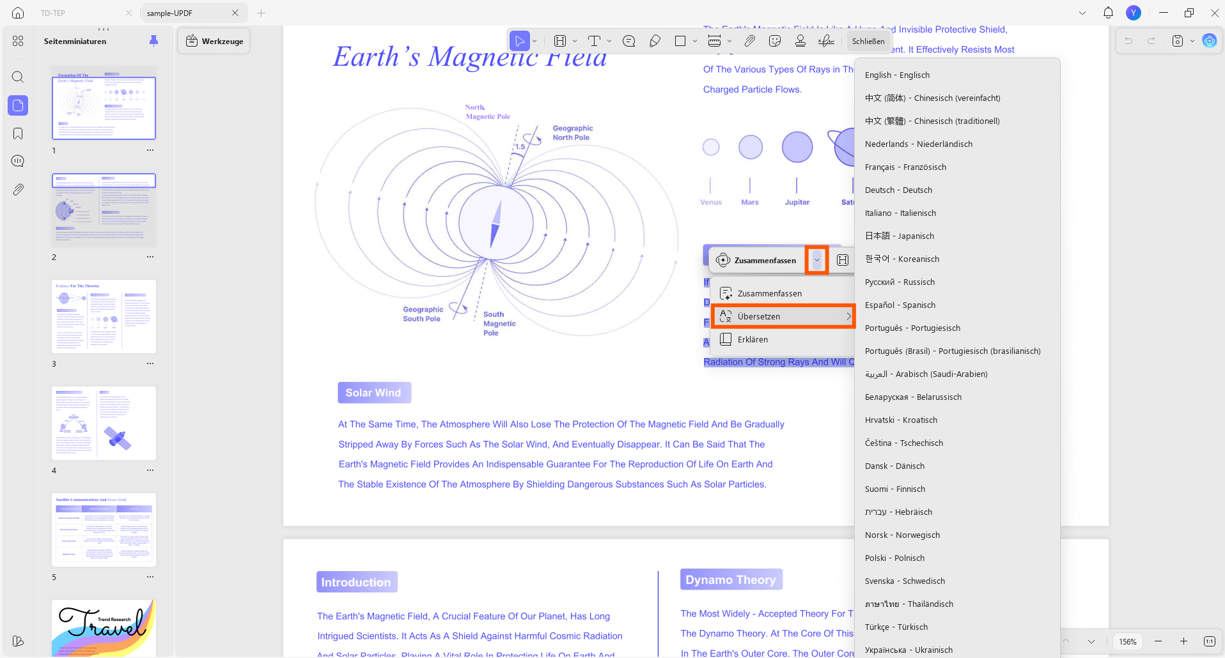The image size is (1225, 658).
Task: Expand the highlight tool dropdown arrow
Action: pyautogui.click(x=575, y=41)
